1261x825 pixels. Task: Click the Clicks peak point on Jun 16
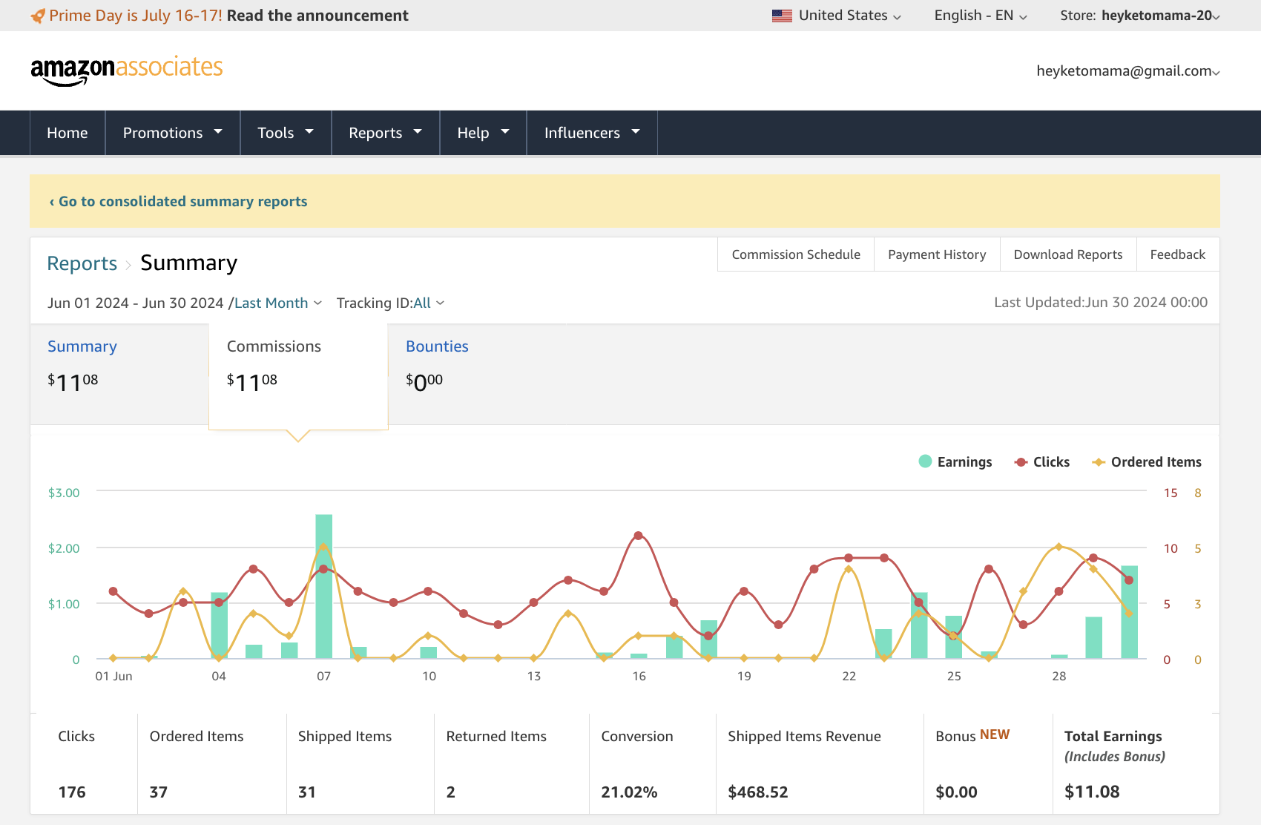[639, 536]
